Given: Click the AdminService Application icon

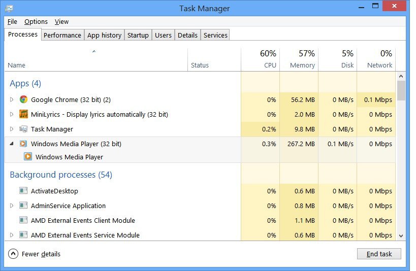Looking at the screenshot, I should tap(23, 205).
